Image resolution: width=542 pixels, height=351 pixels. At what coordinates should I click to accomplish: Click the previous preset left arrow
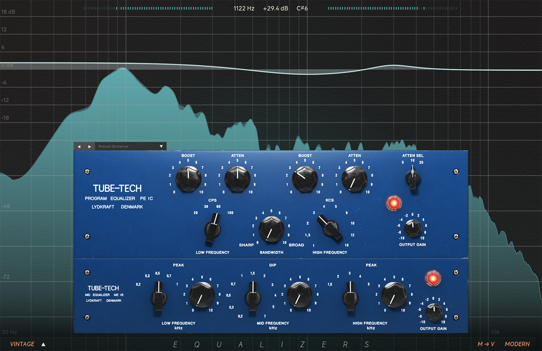click(79, 147)
